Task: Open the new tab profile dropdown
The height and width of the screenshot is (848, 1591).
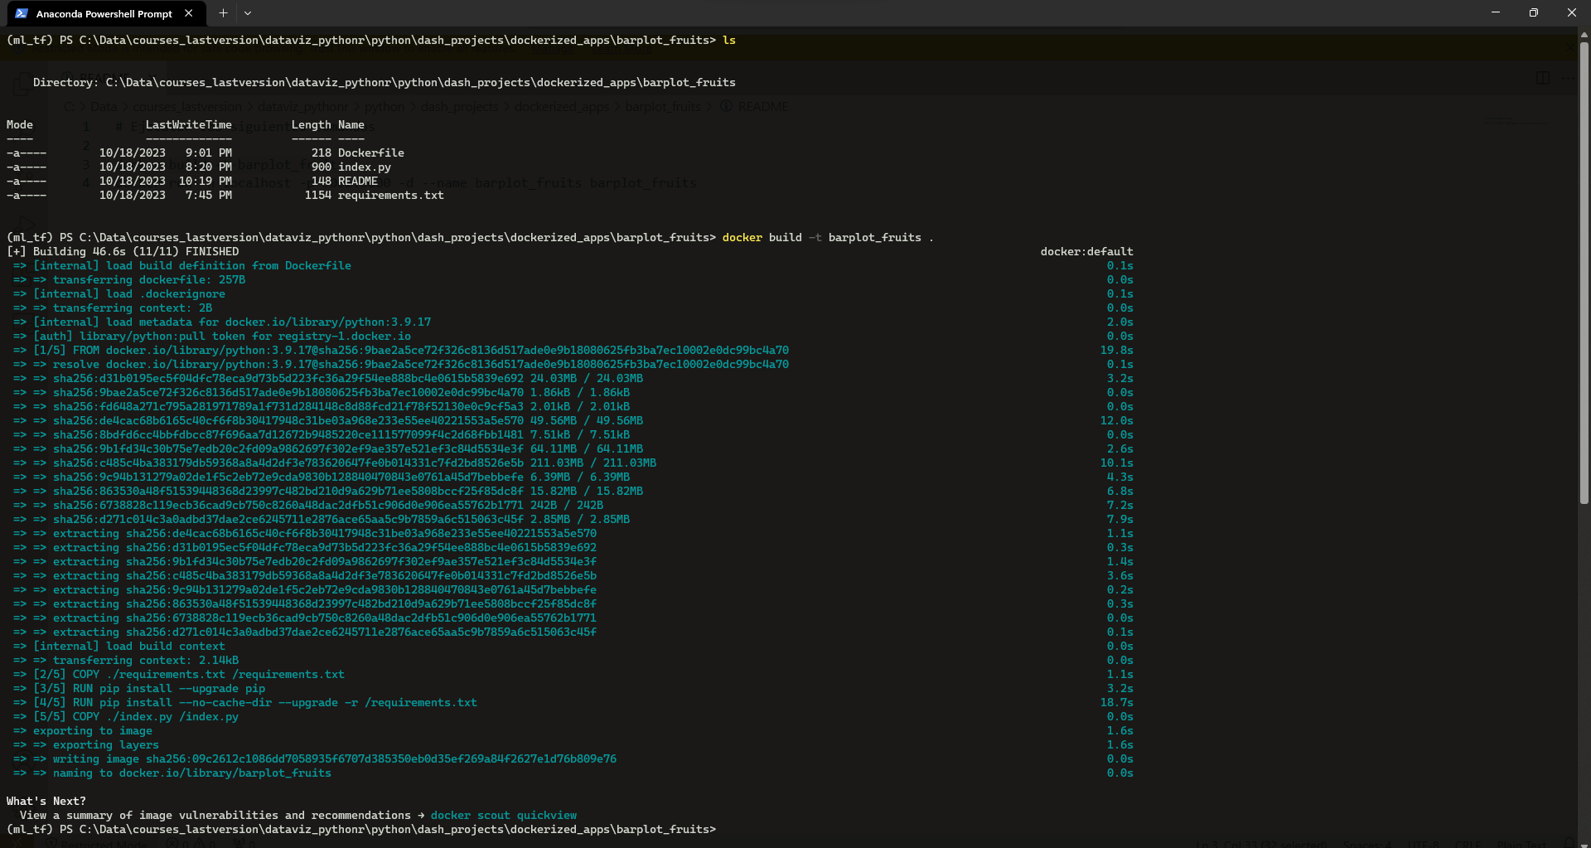Action: click(x=248, y=13)
